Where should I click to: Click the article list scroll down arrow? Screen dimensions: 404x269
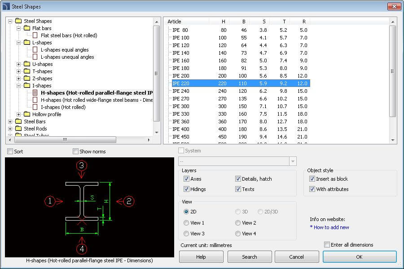tap(393, 140)
